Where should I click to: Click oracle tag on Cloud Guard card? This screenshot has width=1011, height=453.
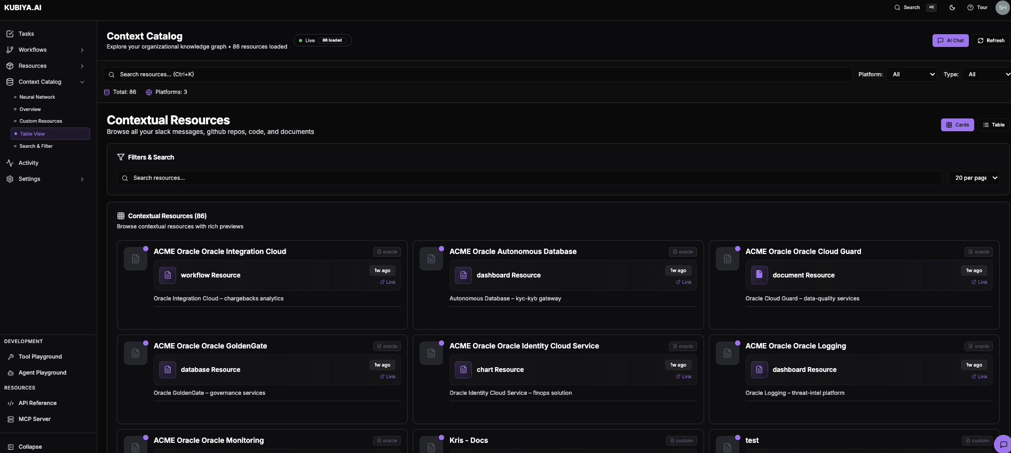click(x=979, y=252)
